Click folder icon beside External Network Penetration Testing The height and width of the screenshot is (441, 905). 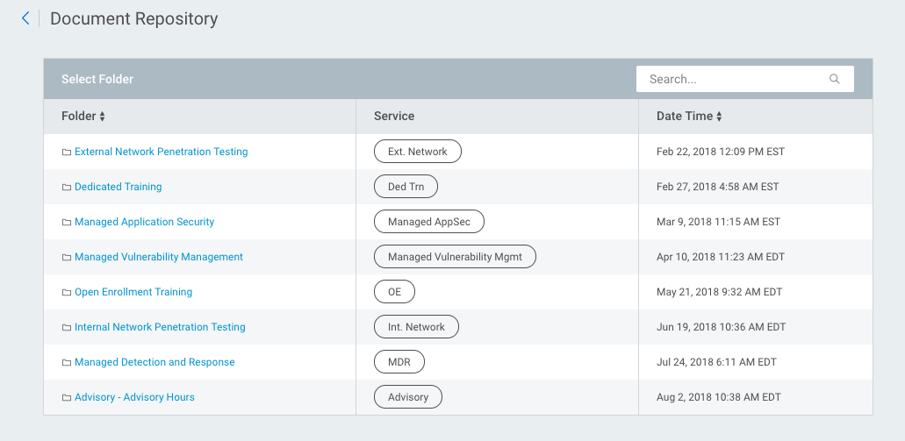coord(67,152)
